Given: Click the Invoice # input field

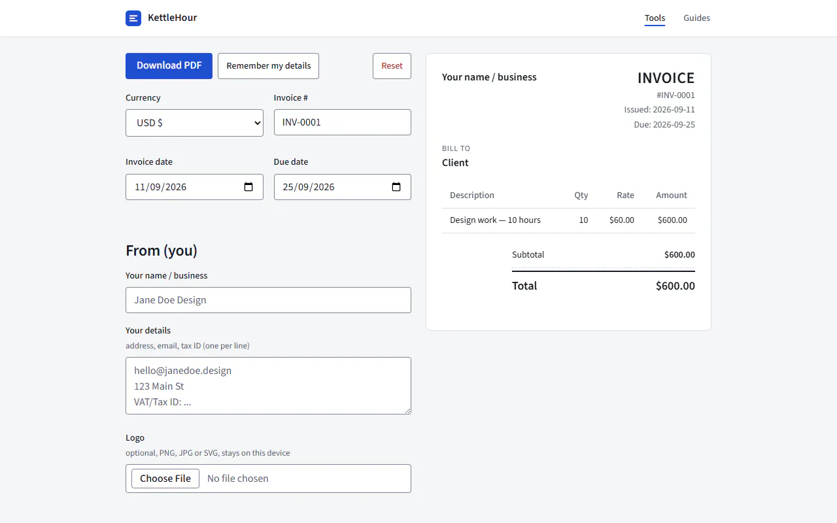Looking at the screenshot, I should [343, 122].
